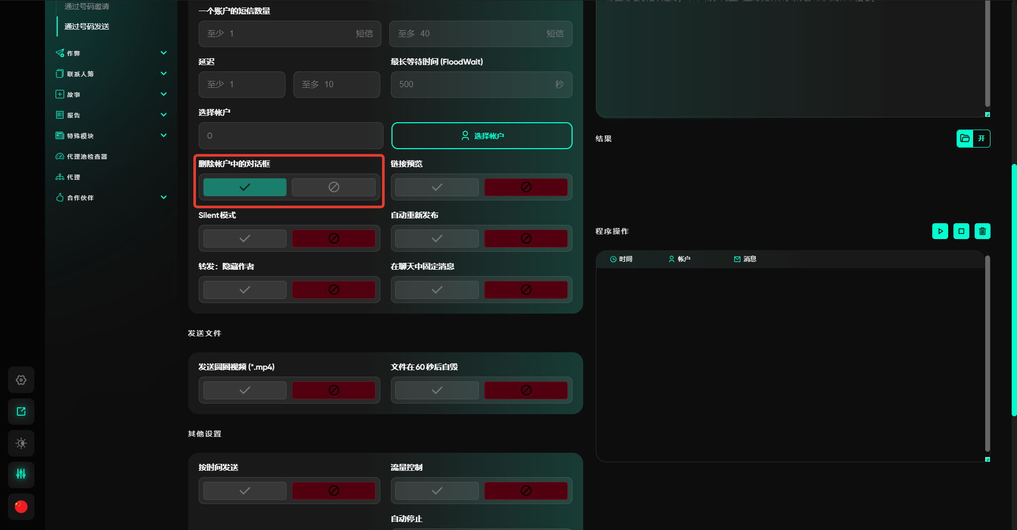Open the settings gear in left sidebar
This screenshot has width=1017, height=530.
pyautogui.click(x=21, y=380)
